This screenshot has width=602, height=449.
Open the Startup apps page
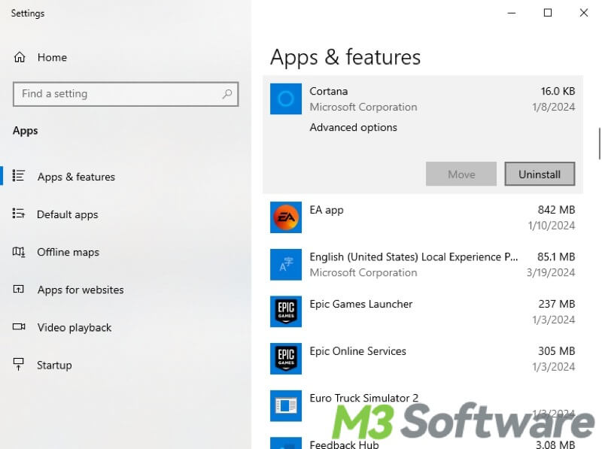point(54,365)
